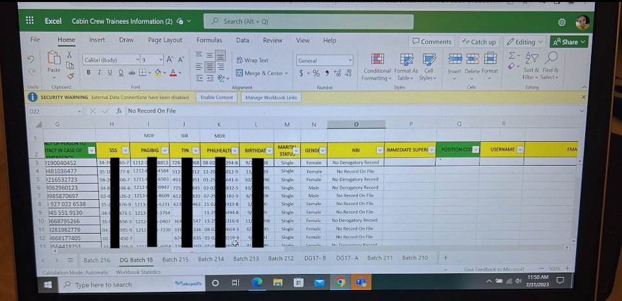
Task: Open the NBI column filter dropdown
Action: point(380,150)
